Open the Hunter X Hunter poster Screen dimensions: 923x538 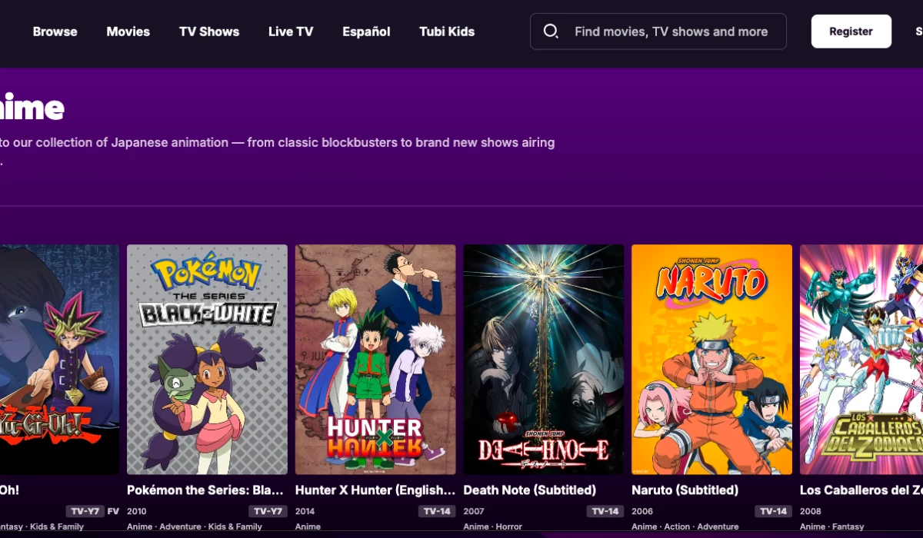click(375, 360)
